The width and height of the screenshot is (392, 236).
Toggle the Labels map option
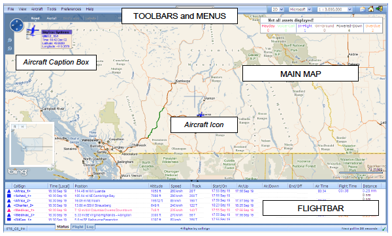[90, 18]
